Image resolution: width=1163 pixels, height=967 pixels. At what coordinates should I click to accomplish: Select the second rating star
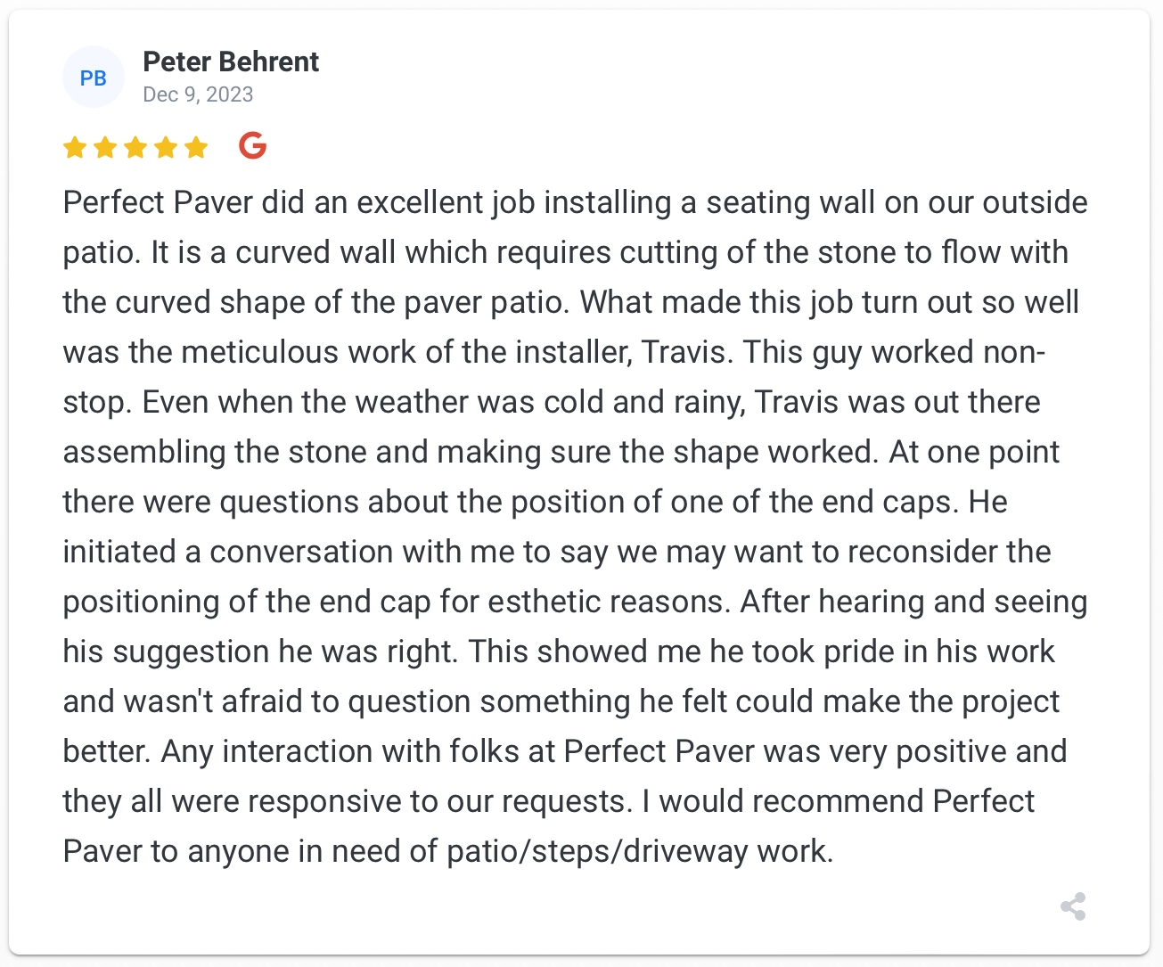105,147
